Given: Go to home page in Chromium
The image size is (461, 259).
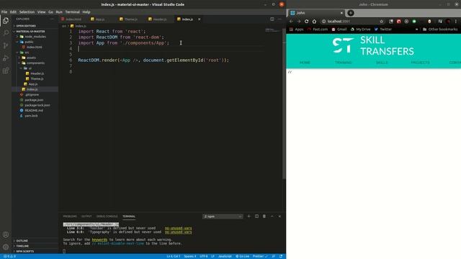Looking at the screenshot, I should pos(314,21).
